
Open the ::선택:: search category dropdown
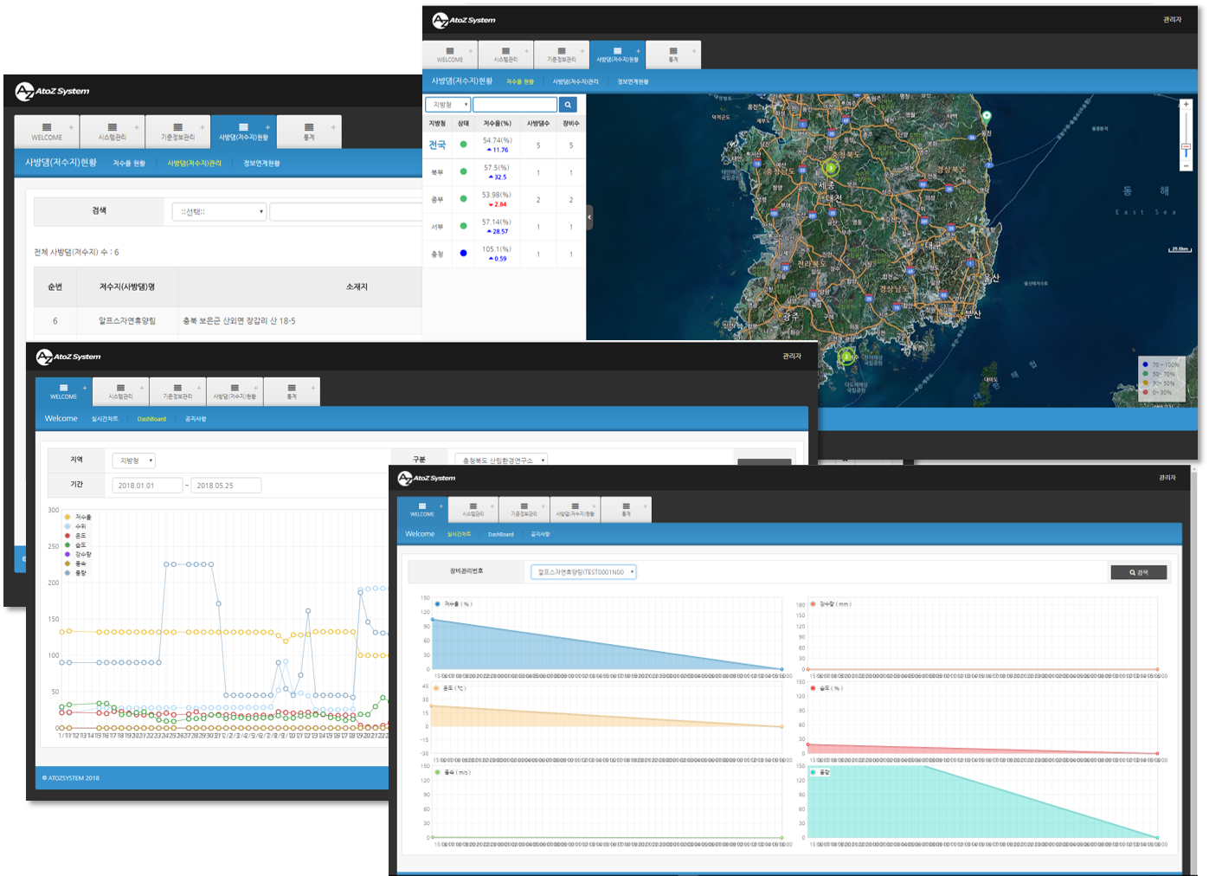pyautogui.click(x=219, y=212)
